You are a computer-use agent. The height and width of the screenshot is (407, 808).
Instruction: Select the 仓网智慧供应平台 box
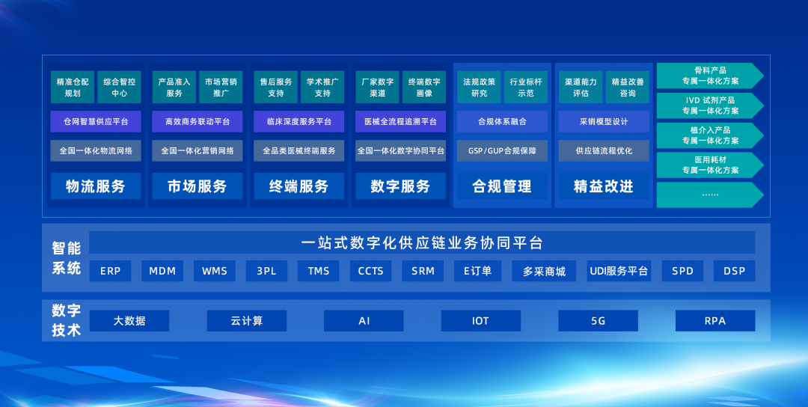click(96, 121)
